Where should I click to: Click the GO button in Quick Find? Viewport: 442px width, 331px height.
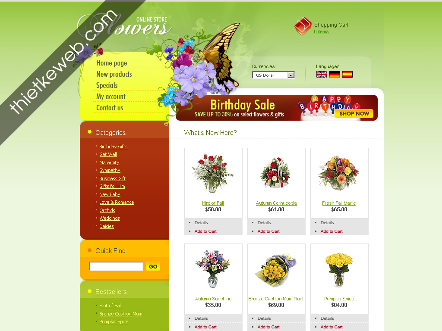click(153, 266)
